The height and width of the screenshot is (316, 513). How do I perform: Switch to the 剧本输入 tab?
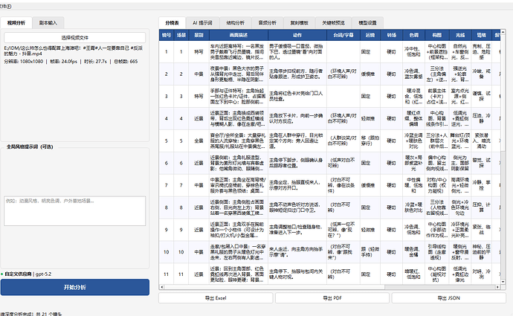pos(48,23)
